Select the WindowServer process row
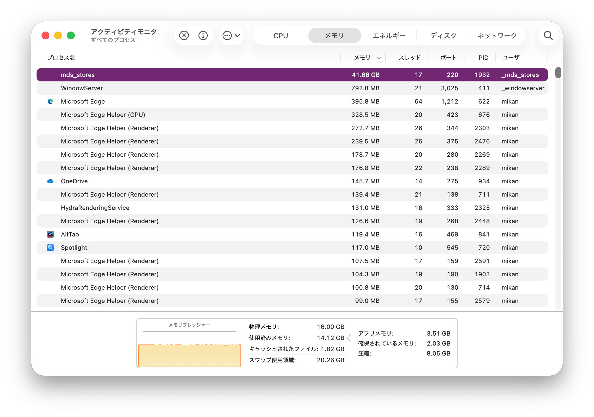This screenshot has height=417, width=594. (x=194, y=88)
